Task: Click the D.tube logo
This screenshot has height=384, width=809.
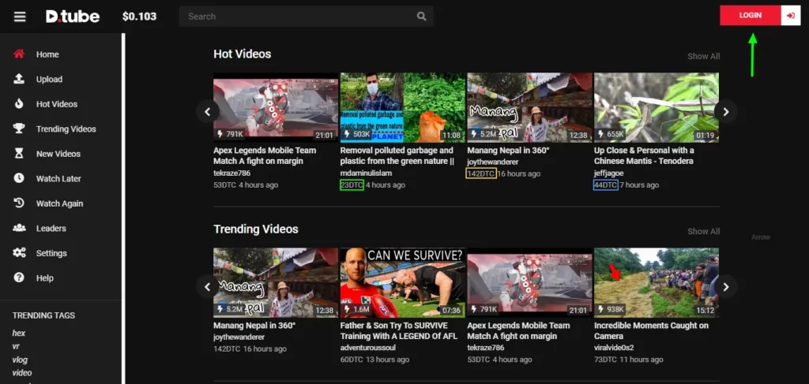Action: (x=73, y=17)
